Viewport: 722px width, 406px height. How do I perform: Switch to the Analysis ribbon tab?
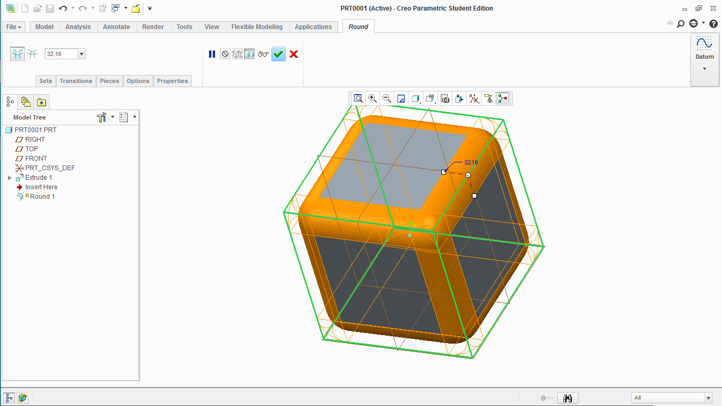[78, 27]
